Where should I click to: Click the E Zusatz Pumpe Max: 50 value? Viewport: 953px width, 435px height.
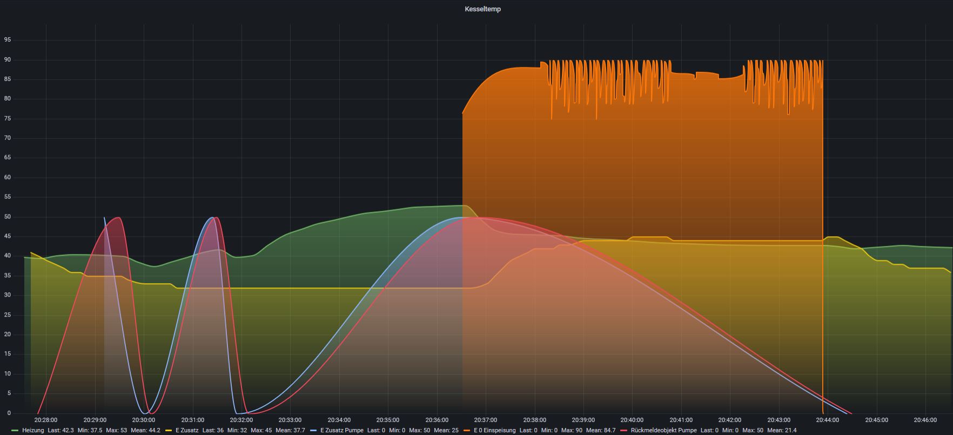coord(419,431)
